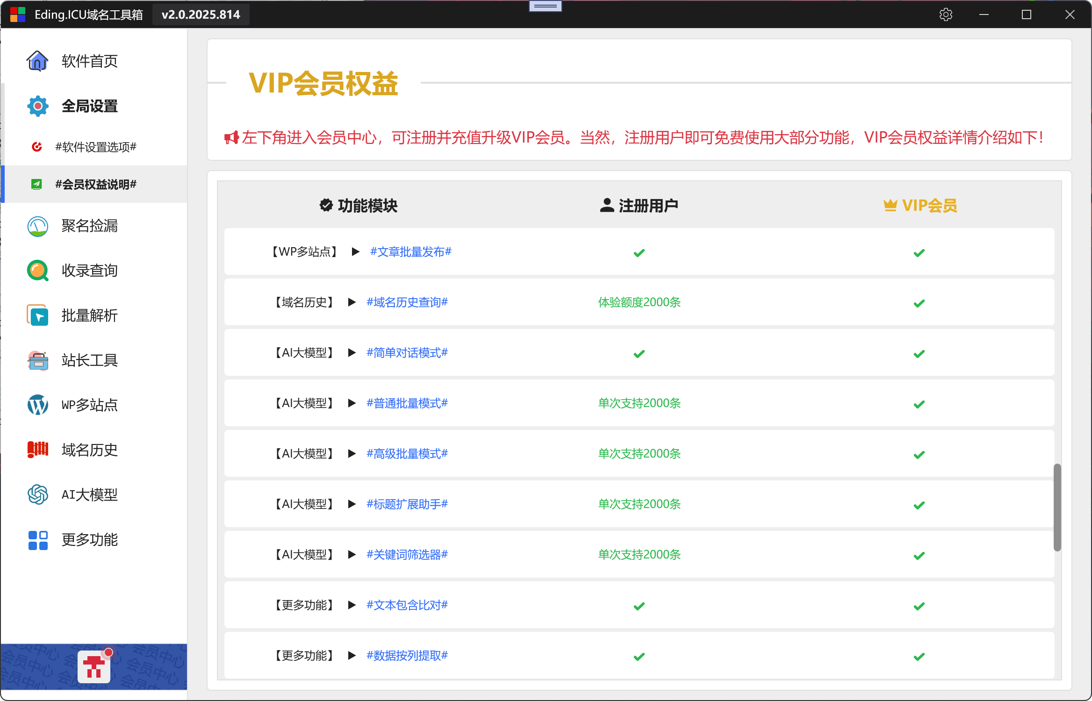This screenshot has width=1092, height=701.
Task: Click VIP checkmark in #域名历史查询# row
Action: 919,303
